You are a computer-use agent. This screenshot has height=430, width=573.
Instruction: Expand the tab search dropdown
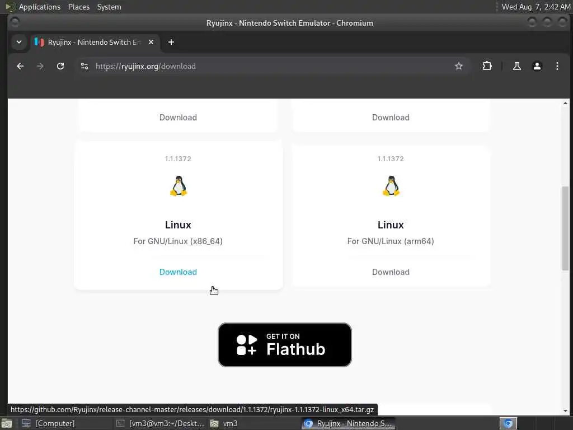click(19, 42)
